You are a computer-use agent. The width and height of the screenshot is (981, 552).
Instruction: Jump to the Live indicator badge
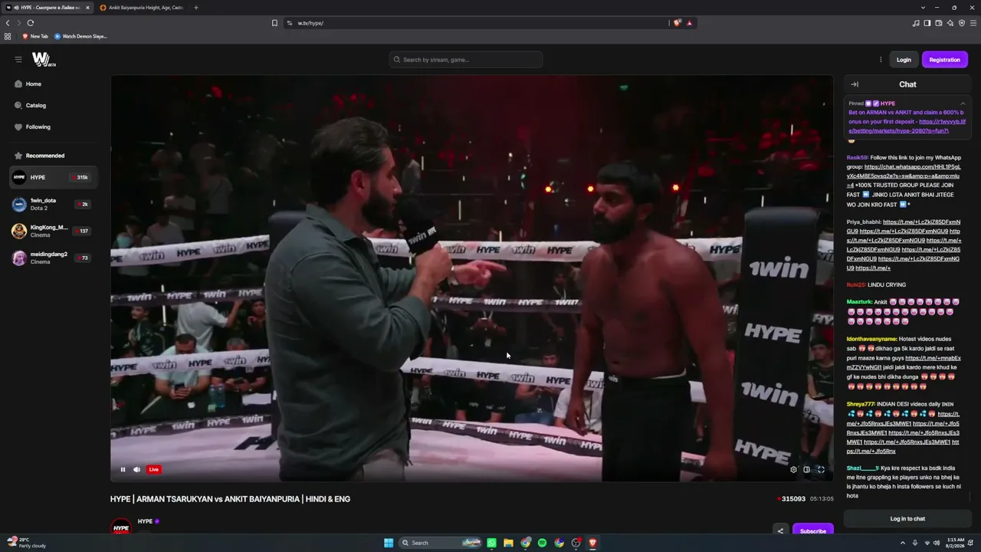[x=154, y=469]
